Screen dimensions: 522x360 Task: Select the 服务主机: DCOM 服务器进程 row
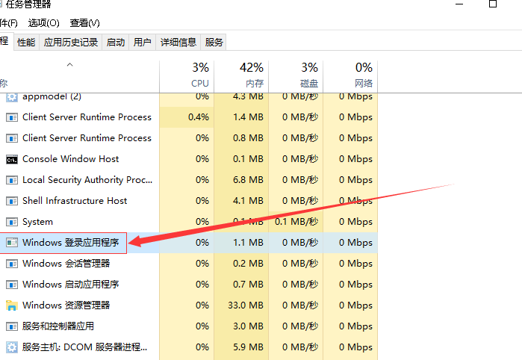tap(84, 347)
